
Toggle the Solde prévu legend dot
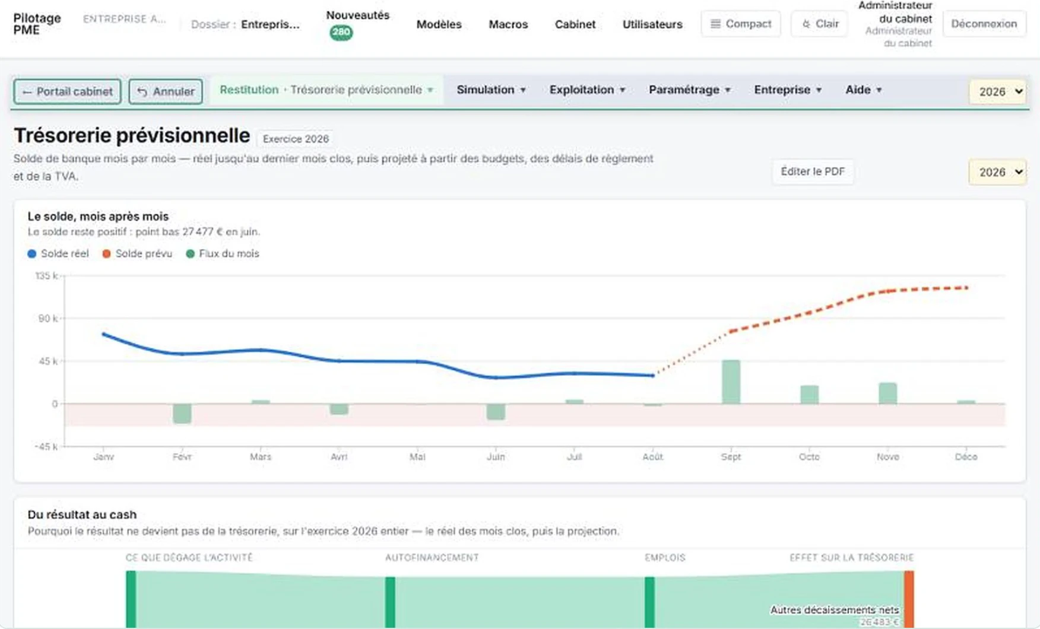106,254
